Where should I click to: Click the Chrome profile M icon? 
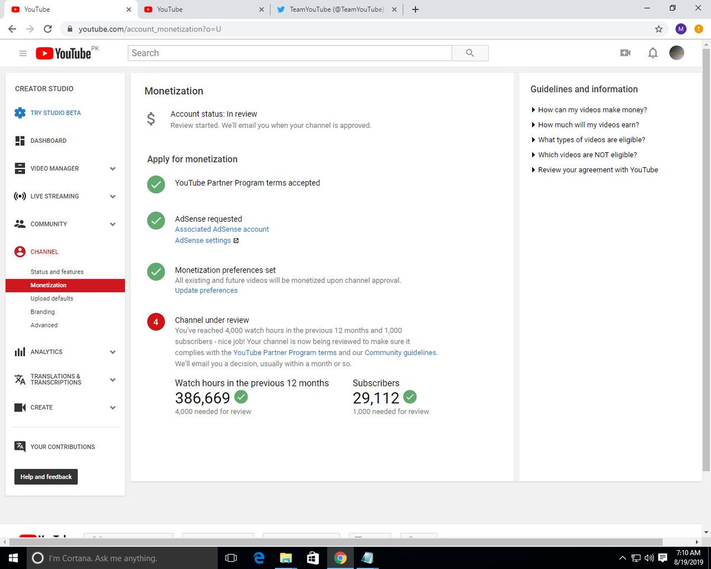click(681, 29)
